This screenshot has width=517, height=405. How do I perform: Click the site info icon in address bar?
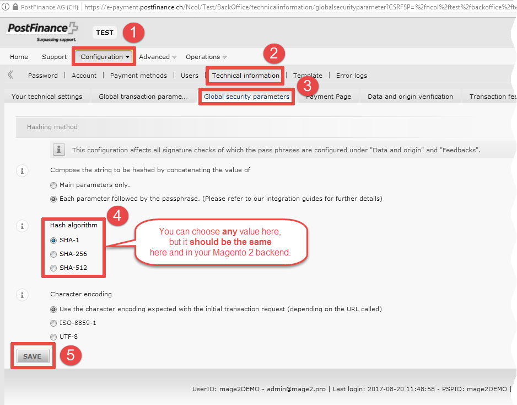[6, 7]
